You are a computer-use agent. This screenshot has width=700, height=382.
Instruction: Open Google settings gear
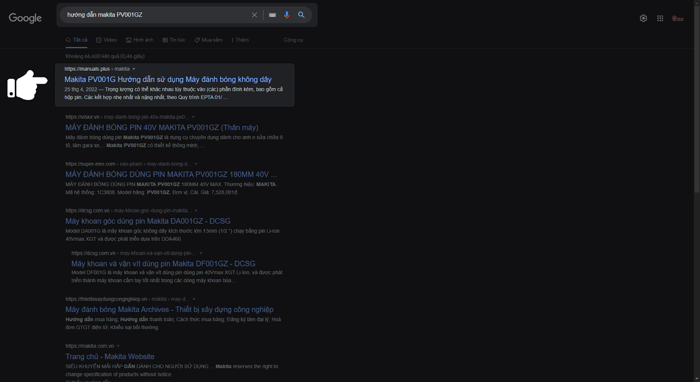pos(643,18)
